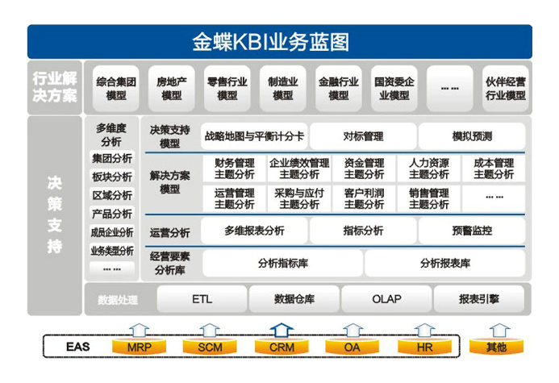The height and width of the screenshot is (383, 559).
Task: Select 集团分析 in multi-dimension list
Action: click(112, 158)
